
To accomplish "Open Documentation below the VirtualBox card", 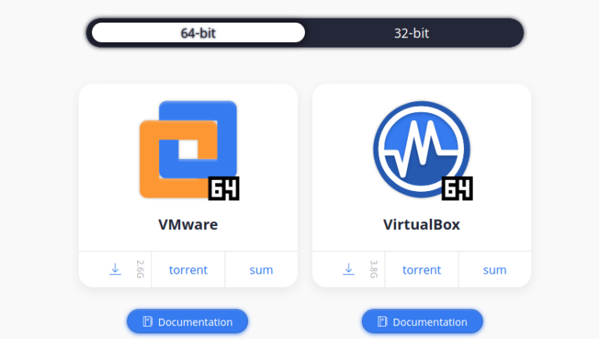I will coord(422,321).
